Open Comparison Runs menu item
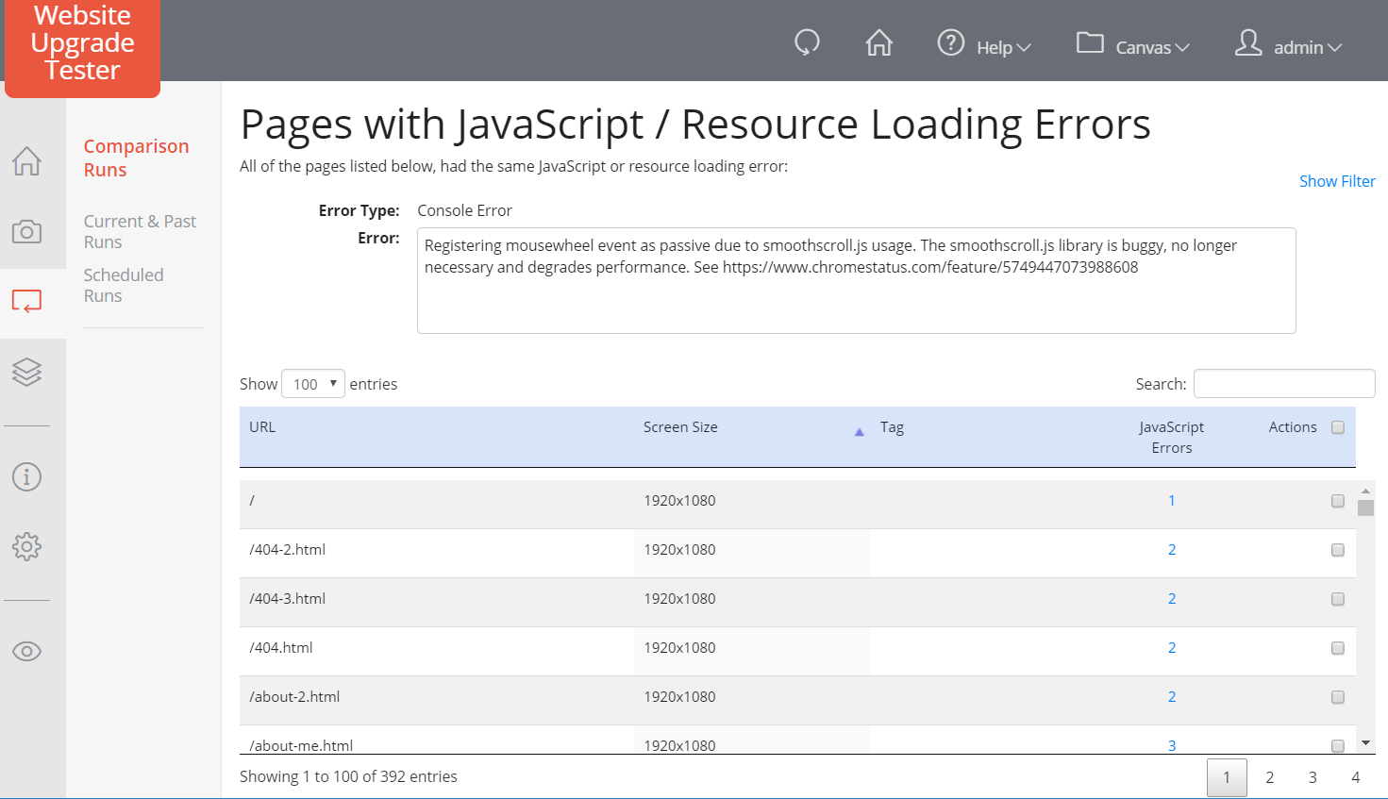The image size is (1388, 799). pos(136,158)
